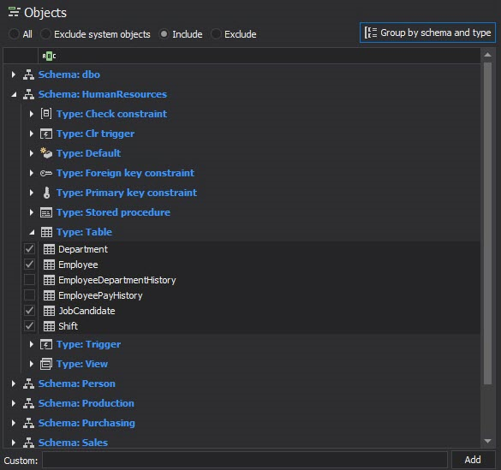Expand the Schema: Production node
This screenshot has width=501, height=470.
click(14, 403)
